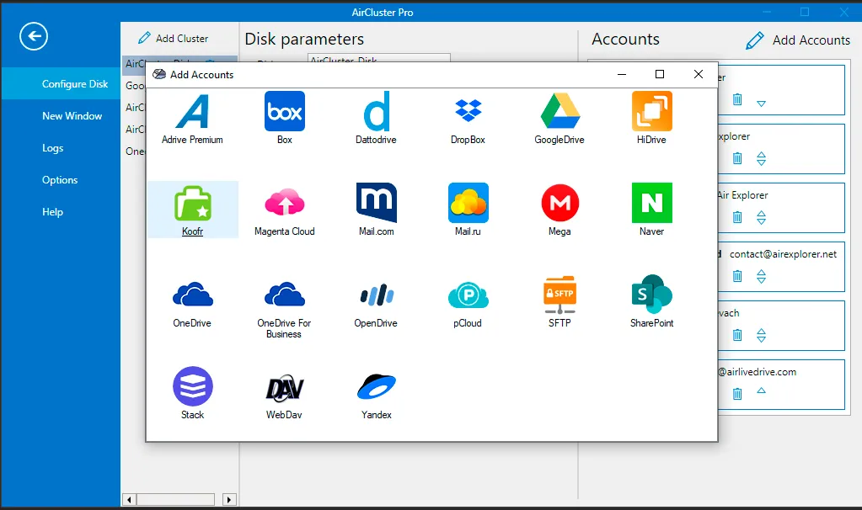Delete the contact@airexplorer.net account
This screenshot has height=510, width=862.
737,276
